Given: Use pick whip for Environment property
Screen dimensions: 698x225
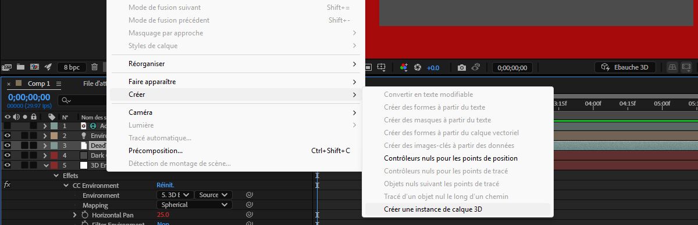Looking at the screenshot, I should [x=249, y=195].
